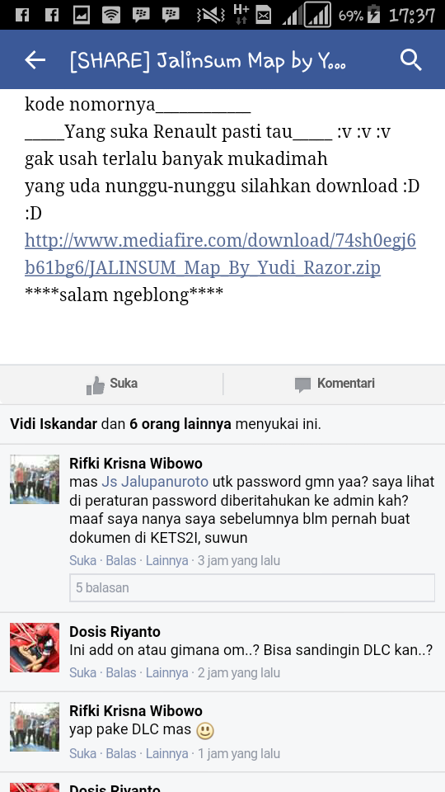The width and height of the screenshot is (445, 792).
Task: Open Vidi Iskandar likes list
Action: tap(54, 424)
